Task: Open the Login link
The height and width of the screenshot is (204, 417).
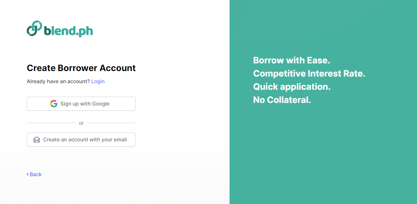Action: pos(98,81)
